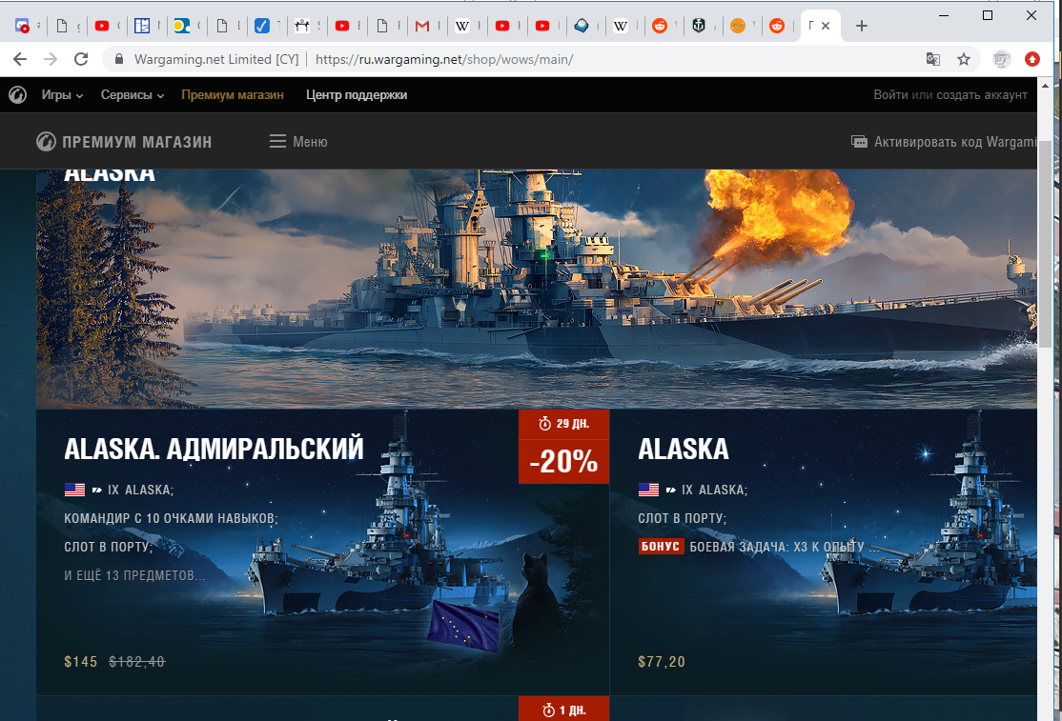1062x721 pixels.
Task: Switch to the Gmail tab
Action: pos(422,26)
